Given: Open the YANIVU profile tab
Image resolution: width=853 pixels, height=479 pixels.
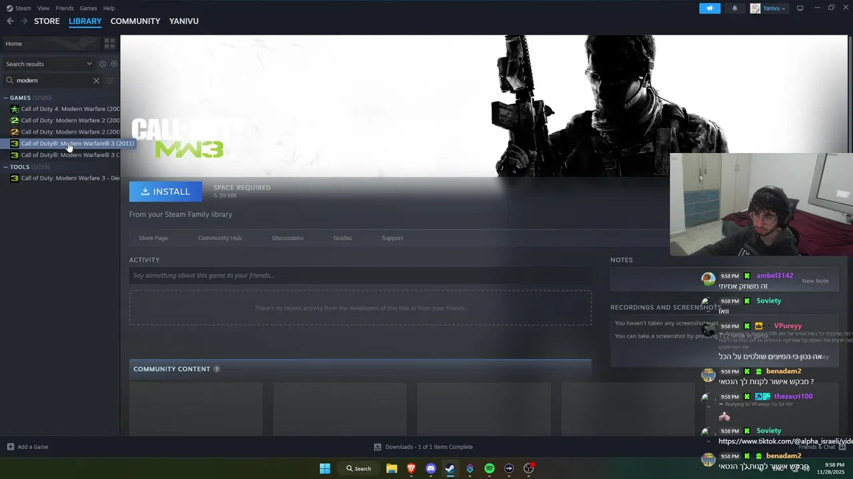Looking at the screenshot, I should (184, 21).
